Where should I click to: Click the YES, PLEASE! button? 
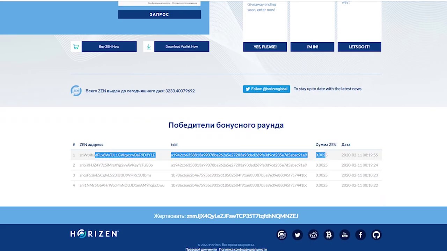265,47
